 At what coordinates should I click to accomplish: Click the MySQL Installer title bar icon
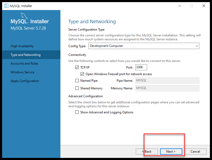(x=6, y=6)
